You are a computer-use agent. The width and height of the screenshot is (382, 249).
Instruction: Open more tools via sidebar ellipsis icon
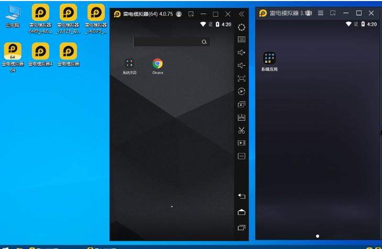(242, 156)
